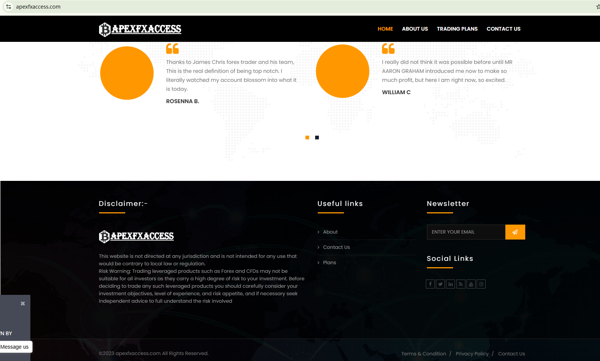Click the Message us chat button
This screenshot has height=361, width=600.
pos(16,347)
